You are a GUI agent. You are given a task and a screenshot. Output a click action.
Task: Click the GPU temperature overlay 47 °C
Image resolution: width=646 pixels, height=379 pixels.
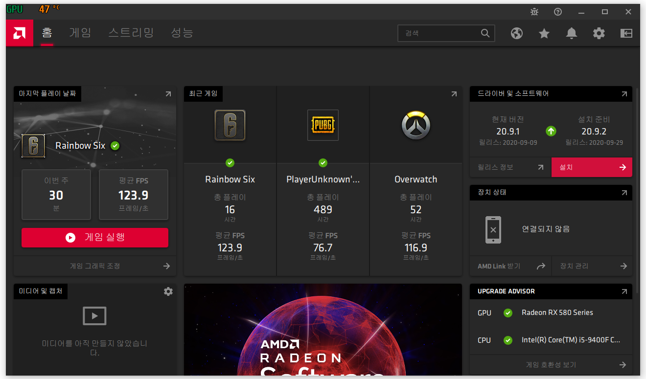pyautogui.click(x=49, y=9)
